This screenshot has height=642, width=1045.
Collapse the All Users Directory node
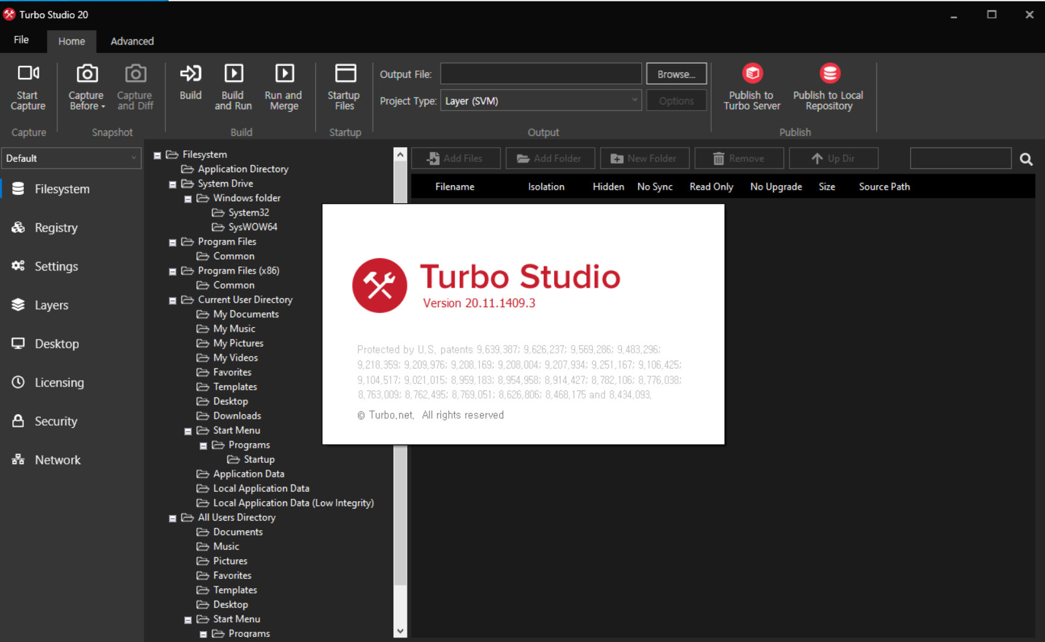point(172,519)
